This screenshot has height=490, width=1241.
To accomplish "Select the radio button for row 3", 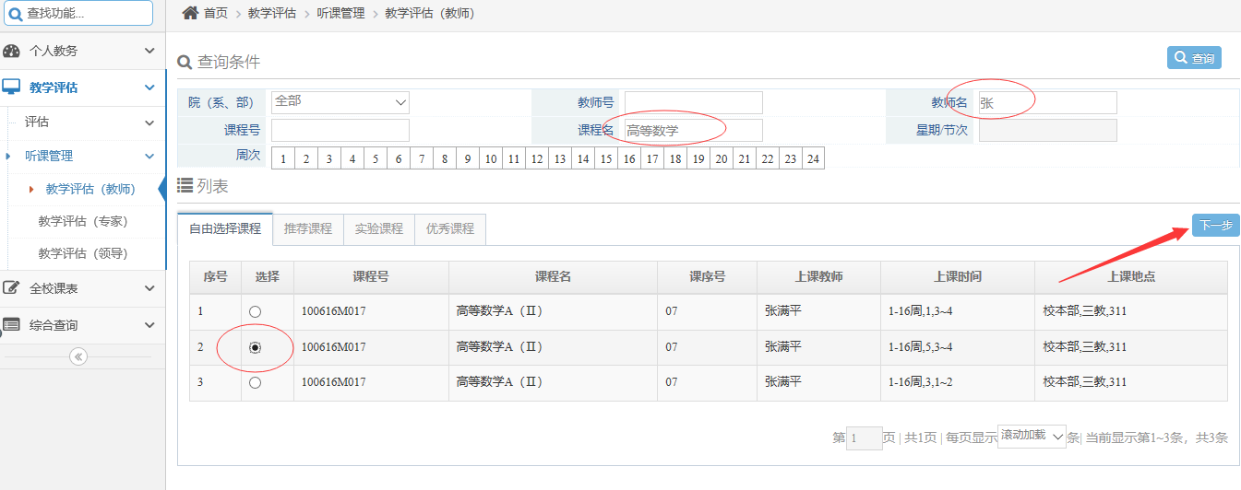I will [x=255, y=382].
